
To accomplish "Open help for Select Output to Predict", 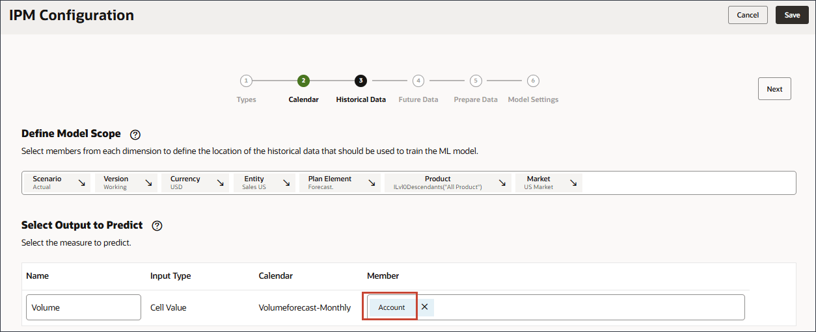I will (157, 226).
